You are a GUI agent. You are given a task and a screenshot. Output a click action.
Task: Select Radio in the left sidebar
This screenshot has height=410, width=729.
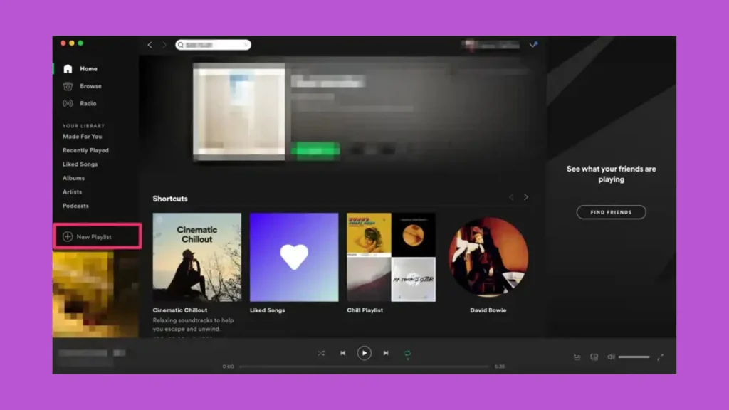click(68, 103)
